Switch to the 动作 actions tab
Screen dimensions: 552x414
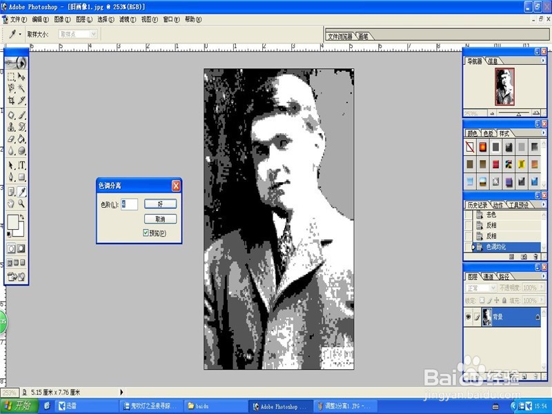coord(497,205)
